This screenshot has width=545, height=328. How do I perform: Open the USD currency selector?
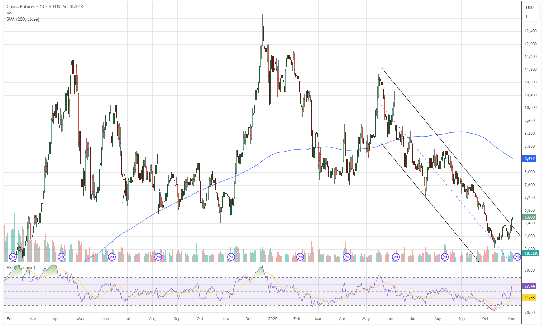[530, 7]
